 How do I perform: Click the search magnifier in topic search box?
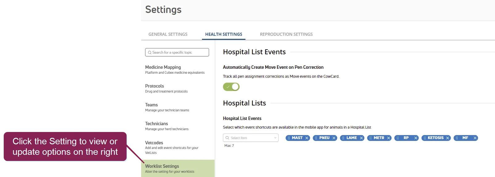(x=150, y=52)
